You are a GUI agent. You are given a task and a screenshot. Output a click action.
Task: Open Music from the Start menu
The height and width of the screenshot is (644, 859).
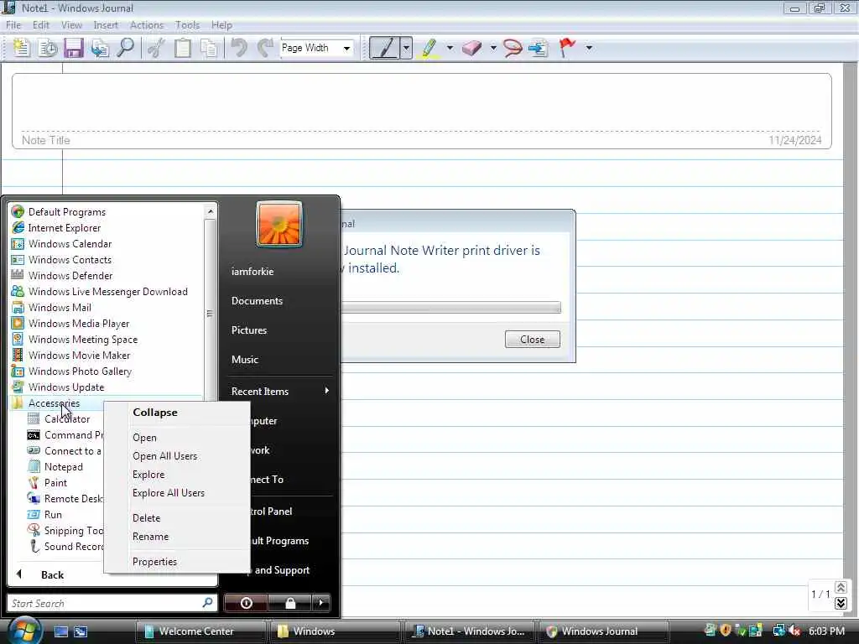pyautogui.click(x=244, y=360)
